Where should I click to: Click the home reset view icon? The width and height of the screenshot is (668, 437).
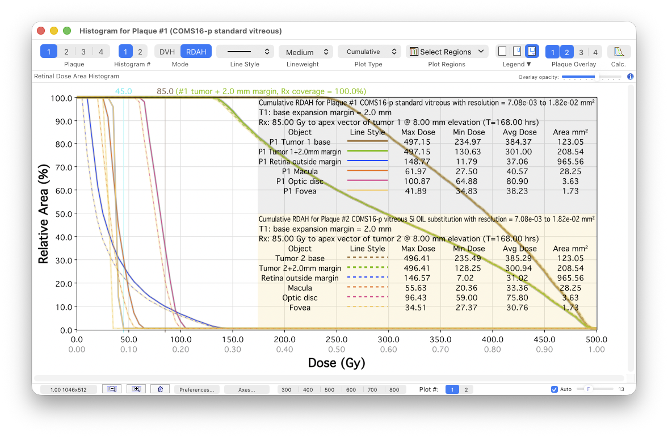[161, 389]
